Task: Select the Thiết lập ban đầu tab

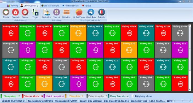Action: (70, 6)
